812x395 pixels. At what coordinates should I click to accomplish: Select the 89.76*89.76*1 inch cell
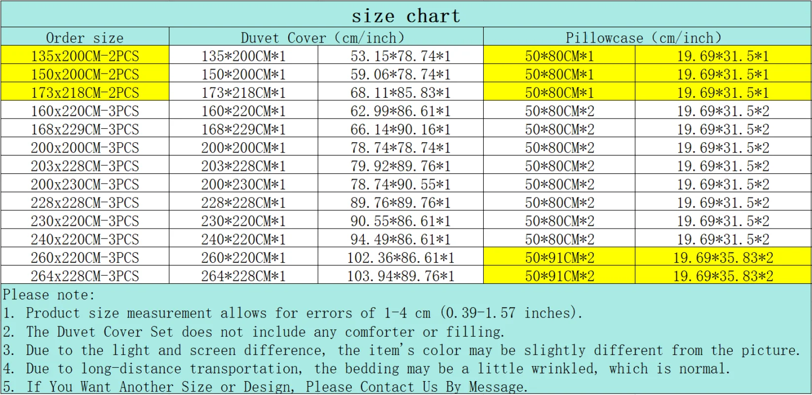coord(400,202)
